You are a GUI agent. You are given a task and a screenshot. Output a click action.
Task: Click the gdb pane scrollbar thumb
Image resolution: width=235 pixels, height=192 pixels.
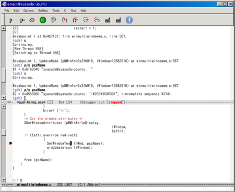(x=4, y=75)
